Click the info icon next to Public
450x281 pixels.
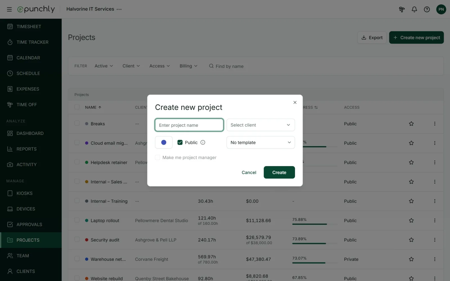pyautogui.click(x=203, y=142)
